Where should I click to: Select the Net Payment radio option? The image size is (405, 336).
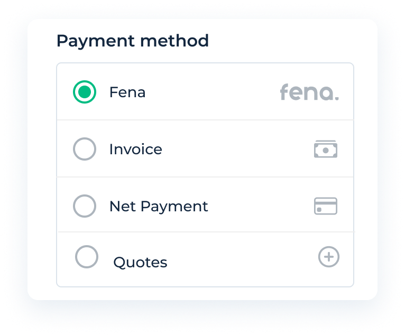click(x=85, y=206)
